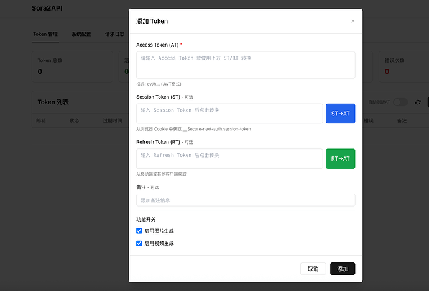Image resolution: width=429 pixels, height=291 pixels.
Task: Click the 启用图片生成 label text
Action: pos(159,231)
